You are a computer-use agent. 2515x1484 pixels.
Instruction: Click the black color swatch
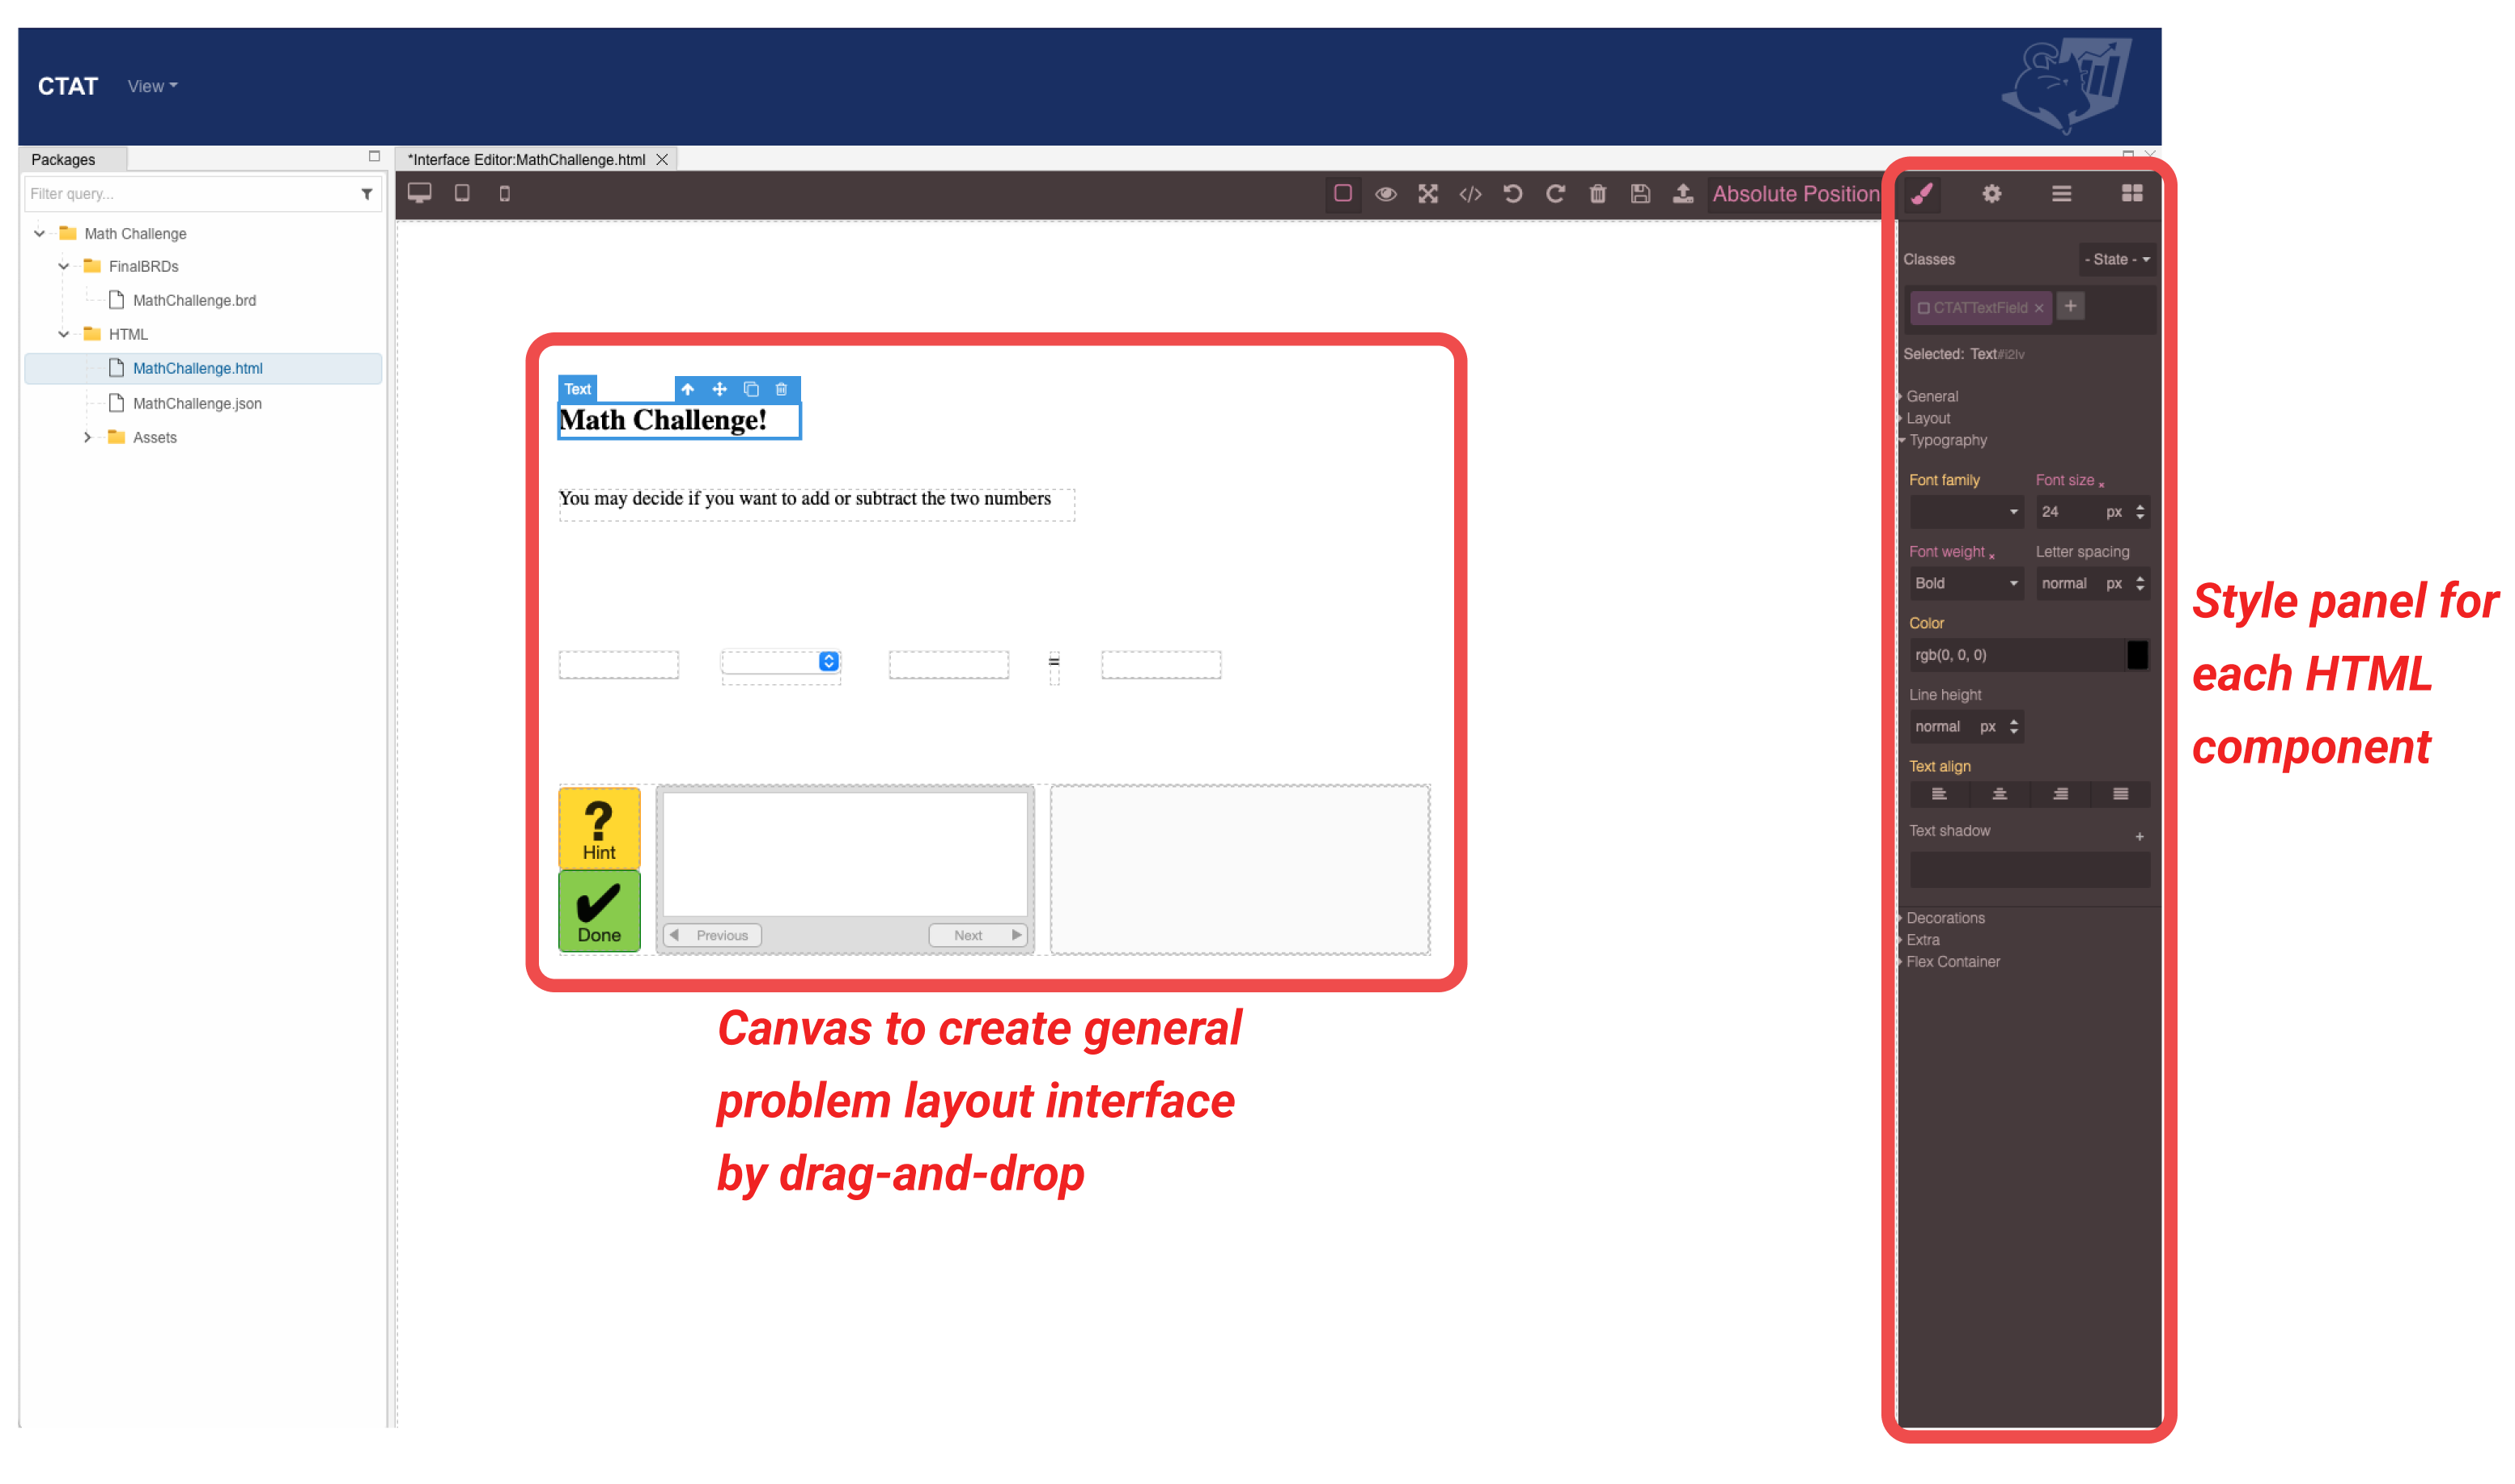point(2137,655)
